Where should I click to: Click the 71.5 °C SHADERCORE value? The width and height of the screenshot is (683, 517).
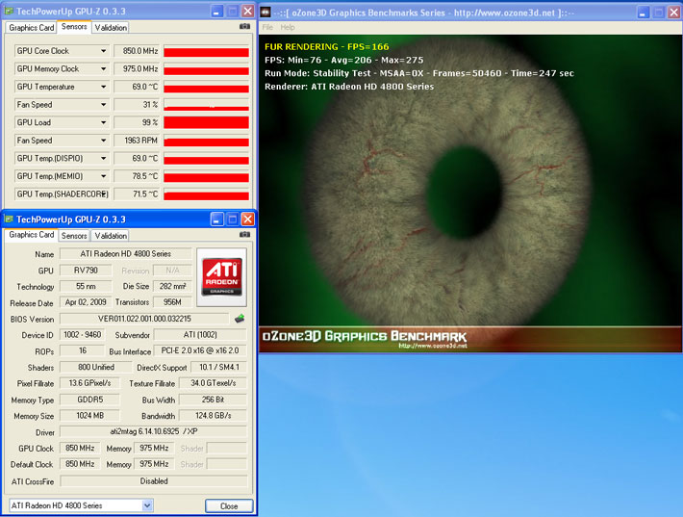(137, 194)
